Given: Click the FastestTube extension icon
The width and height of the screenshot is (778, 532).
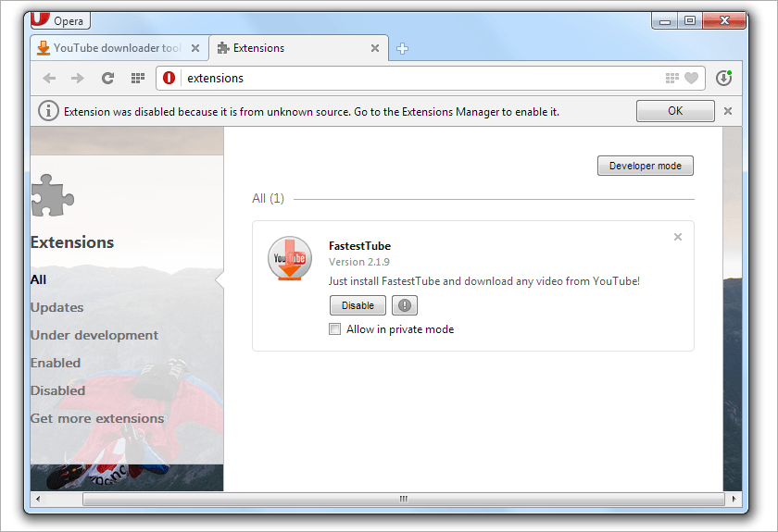Looking at the screenshot, I should point(290,258).
